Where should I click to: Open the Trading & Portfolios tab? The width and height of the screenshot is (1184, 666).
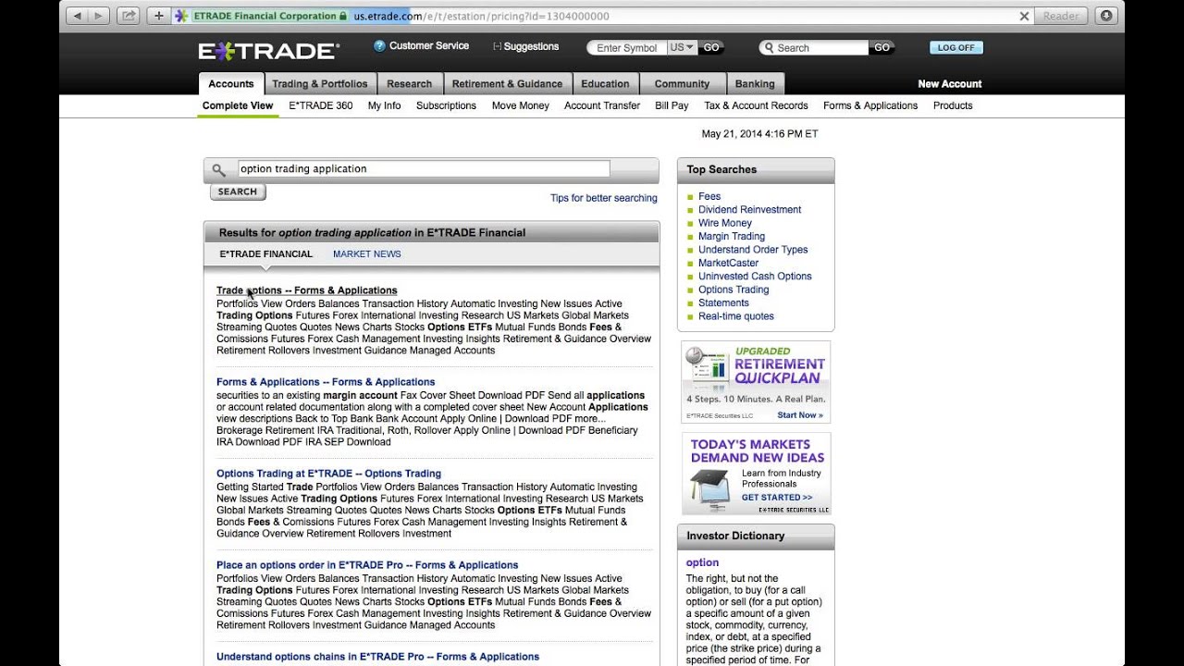tap(320, 84)
